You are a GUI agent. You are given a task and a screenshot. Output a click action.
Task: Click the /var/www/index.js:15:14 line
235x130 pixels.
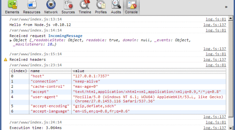36,54
